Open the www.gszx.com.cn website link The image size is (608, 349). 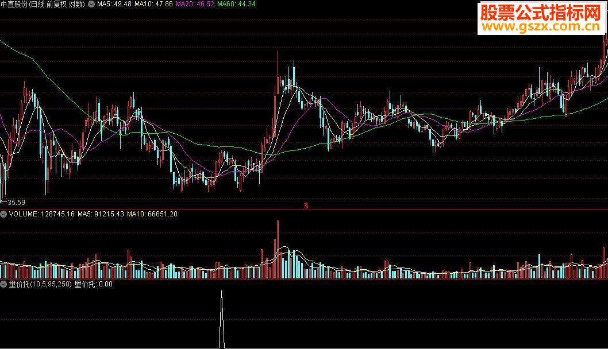pyautogui.click(x=541, y=26)
